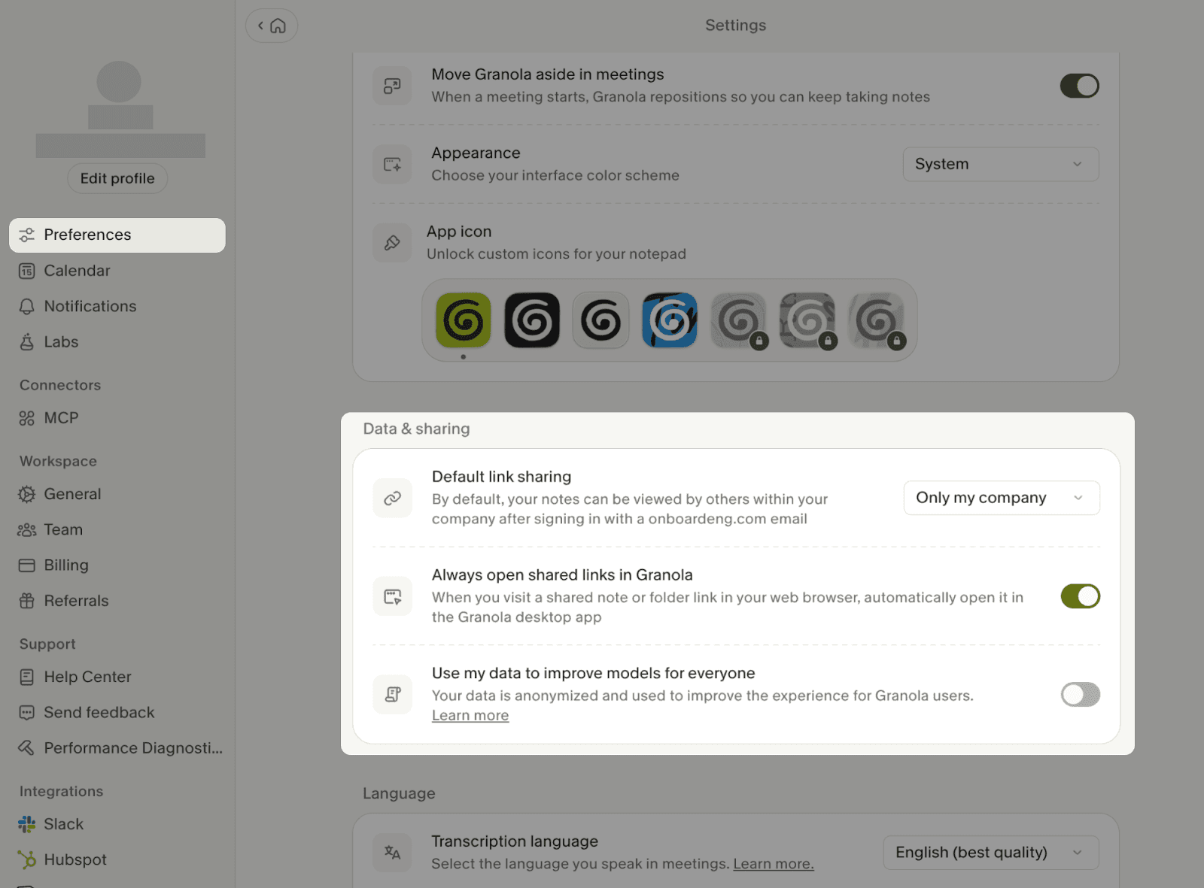
Task: Click the icon beside Always open shared links
Action: pos(393,596)
